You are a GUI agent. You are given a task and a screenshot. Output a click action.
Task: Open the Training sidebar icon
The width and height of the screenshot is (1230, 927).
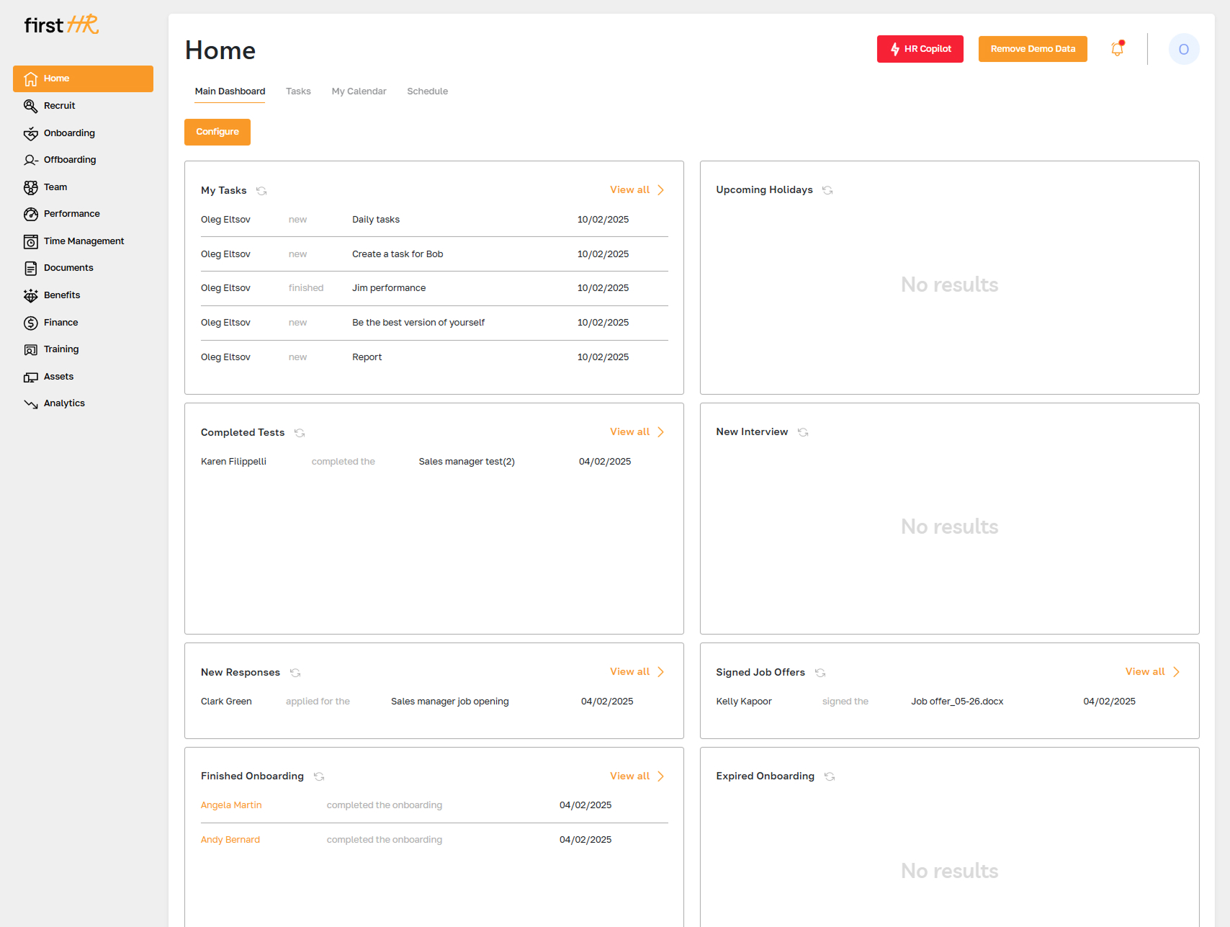pyautogui.click(x=30, y=349)
